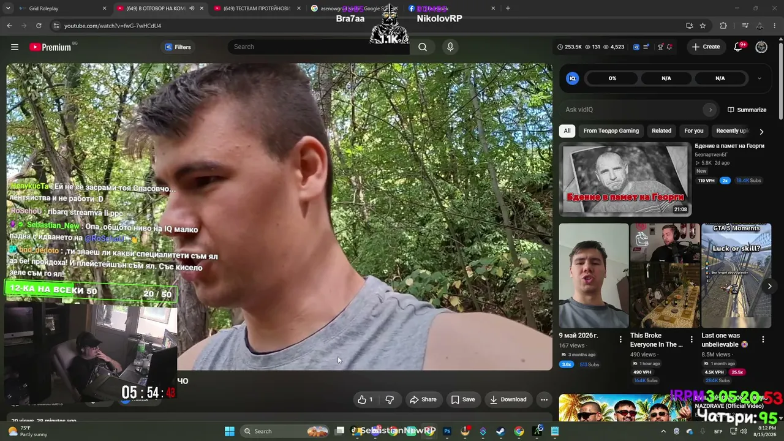The width and height of the screenshot is (784, 441).
Task: Open options for This Broke Everyone Short
Action: pos(692,339)
